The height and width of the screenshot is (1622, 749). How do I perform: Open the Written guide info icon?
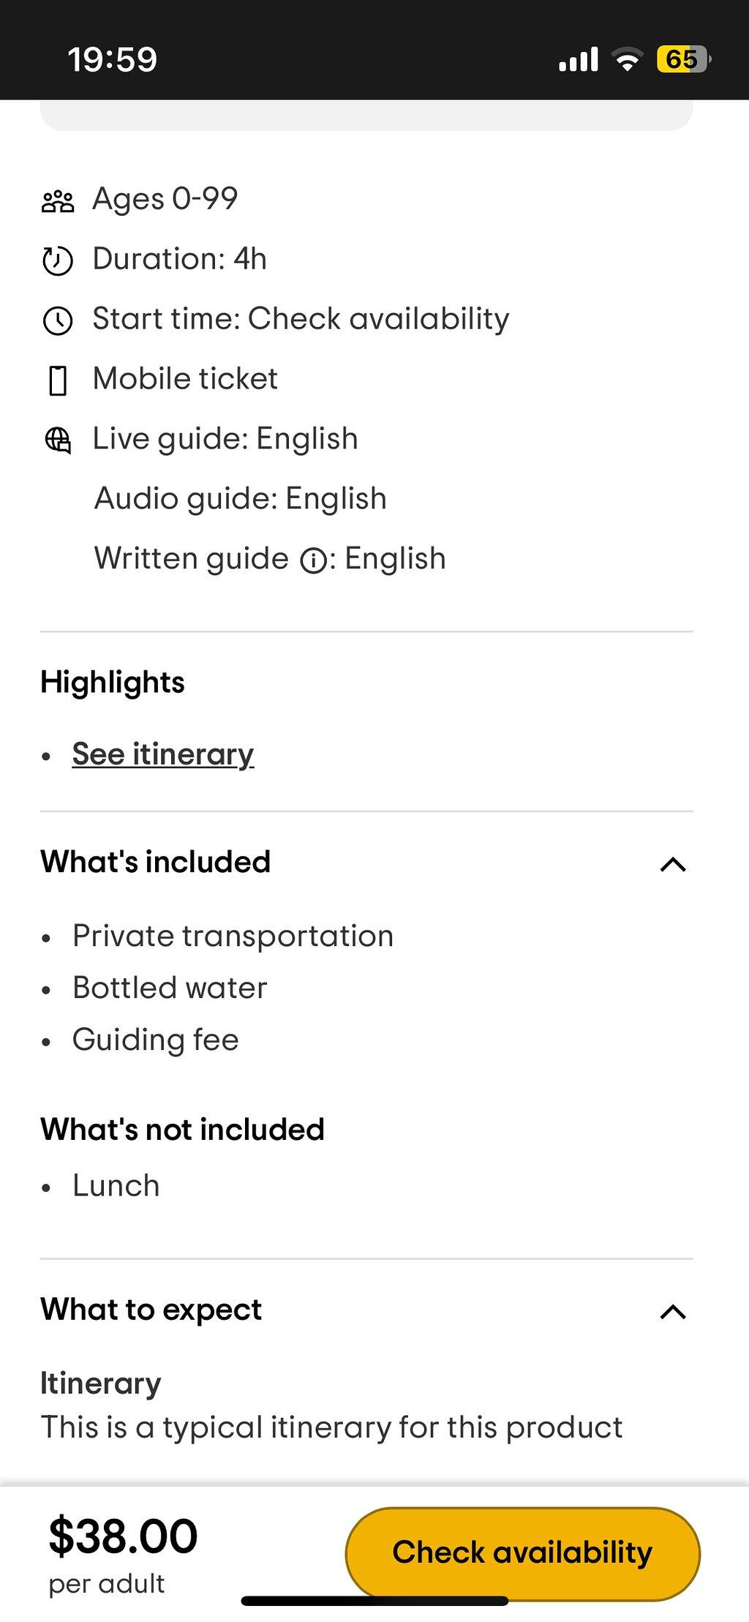coord(314,561)
